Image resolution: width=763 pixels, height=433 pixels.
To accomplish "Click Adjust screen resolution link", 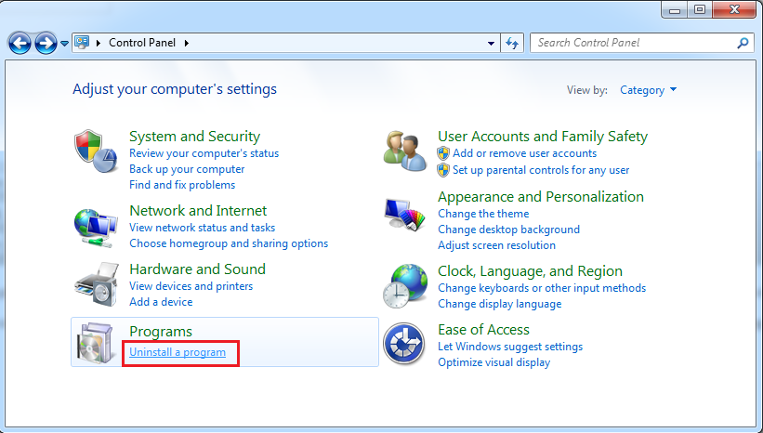I will coord(496,245).
